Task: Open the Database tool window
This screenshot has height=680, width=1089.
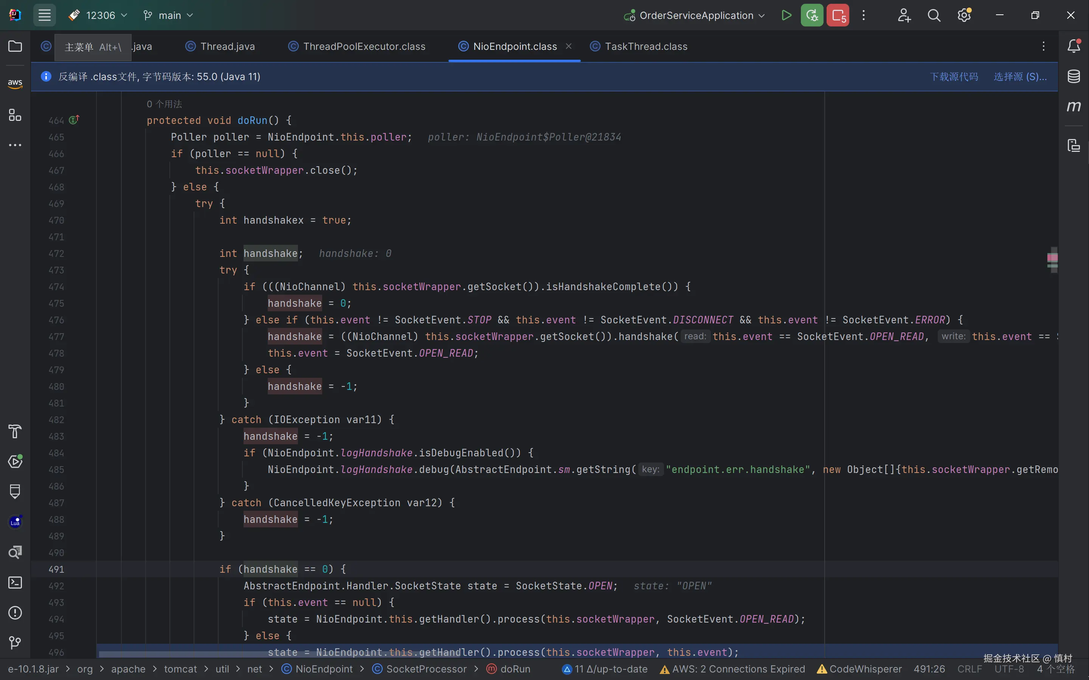Action: coord(1074,76)
